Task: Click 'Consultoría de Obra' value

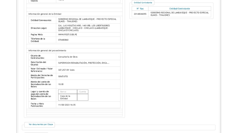Action: pos(68,57)
